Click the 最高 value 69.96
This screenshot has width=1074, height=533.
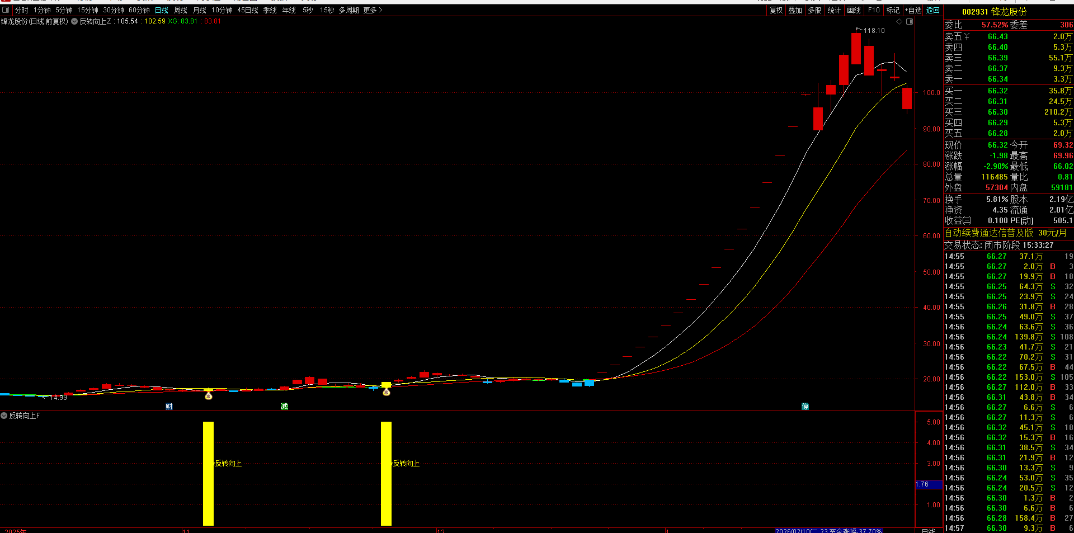click(x=1063, y=155)
